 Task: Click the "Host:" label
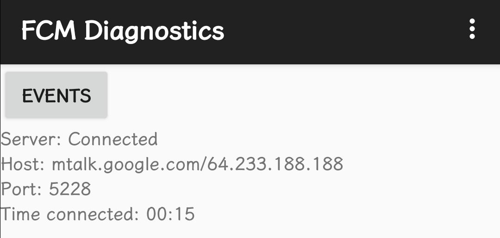click(x=23, y=164)
